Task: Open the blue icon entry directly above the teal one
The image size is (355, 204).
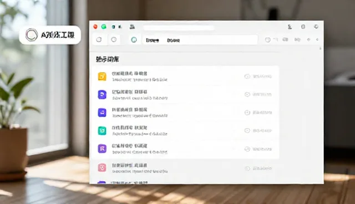Action: click(185, 113)
